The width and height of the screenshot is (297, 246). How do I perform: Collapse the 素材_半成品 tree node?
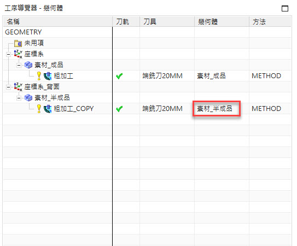click(x=19, y=98)
